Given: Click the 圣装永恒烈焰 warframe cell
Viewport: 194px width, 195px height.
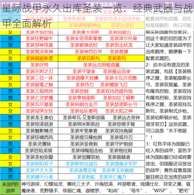Looking at the screenshot, I should point(39,32).
